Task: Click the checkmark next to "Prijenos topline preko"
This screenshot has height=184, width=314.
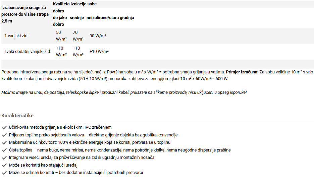Action: coord(4,135)
